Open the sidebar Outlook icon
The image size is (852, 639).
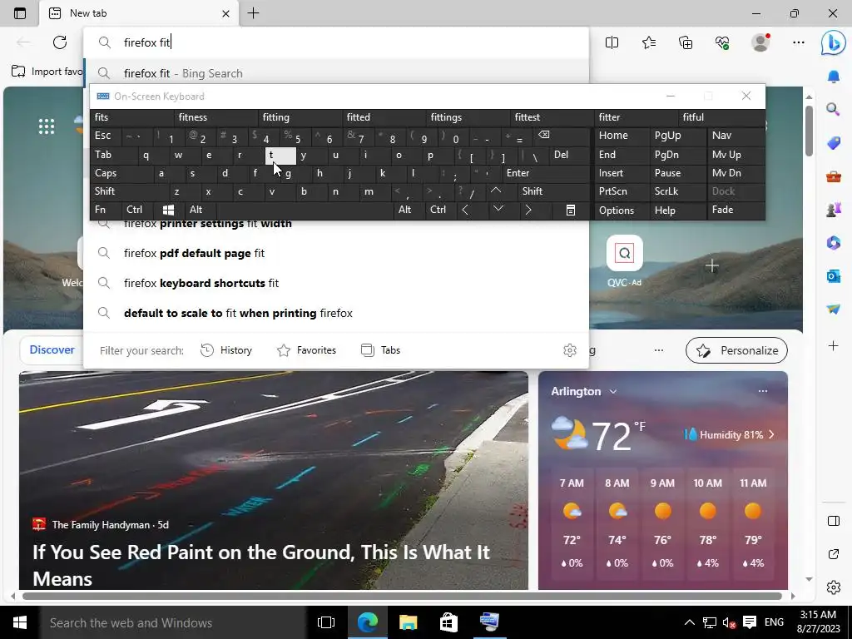833,276
